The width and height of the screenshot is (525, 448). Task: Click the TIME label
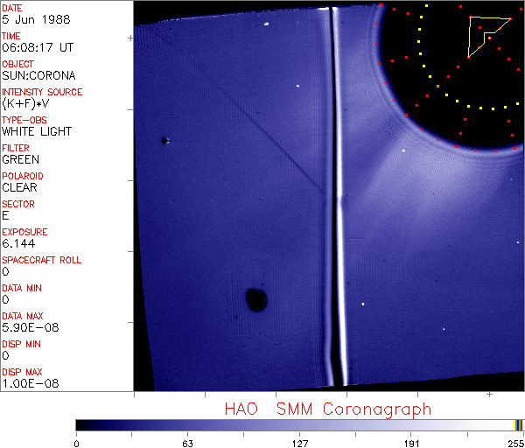pos(11,36)
